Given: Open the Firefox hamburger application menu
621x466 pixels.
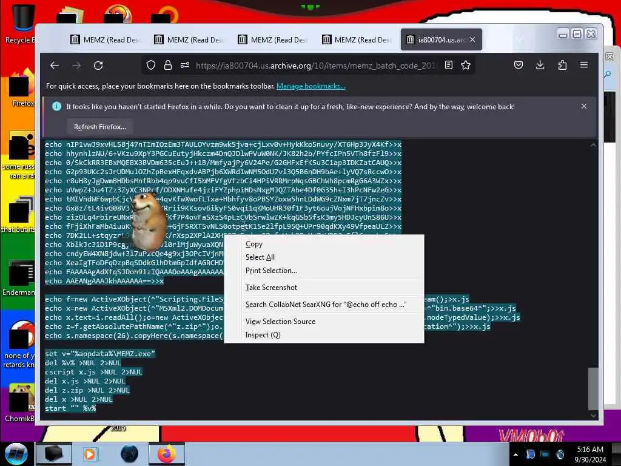Looking at the screenshot, I should 584,66.
